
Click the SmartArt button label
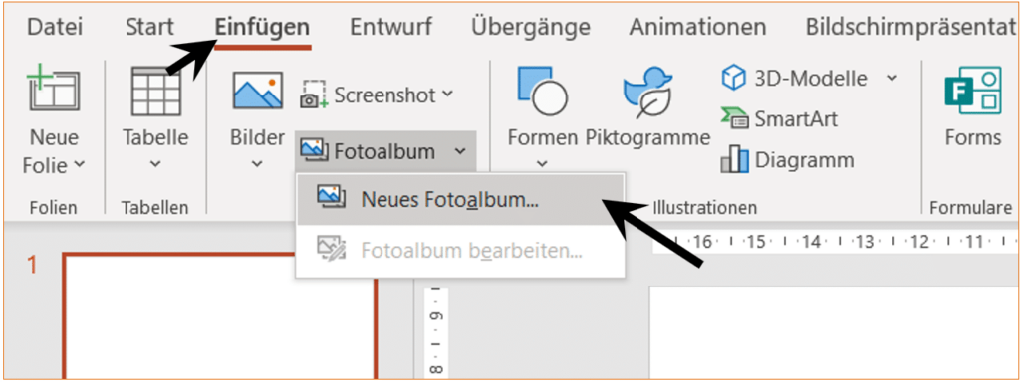(796, 119)
